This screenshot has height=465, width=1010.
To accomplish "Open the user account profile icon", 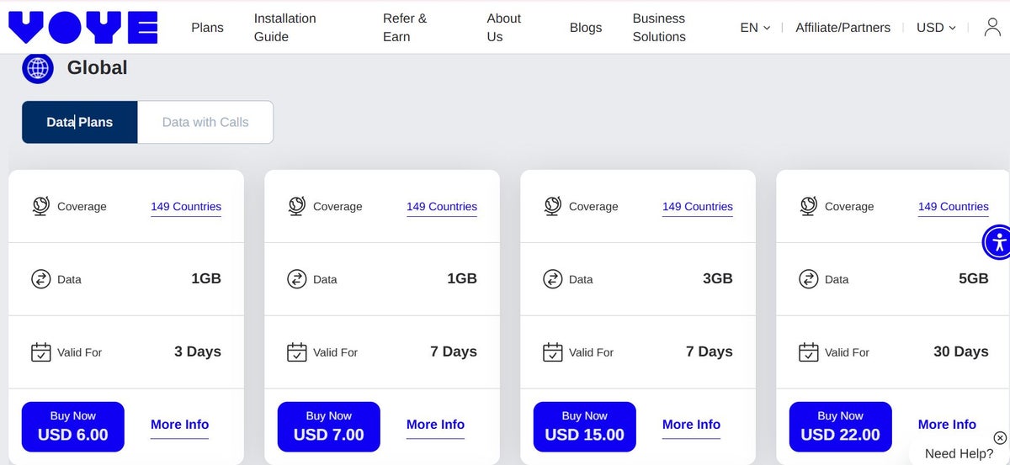I will [x=992, y=27].
